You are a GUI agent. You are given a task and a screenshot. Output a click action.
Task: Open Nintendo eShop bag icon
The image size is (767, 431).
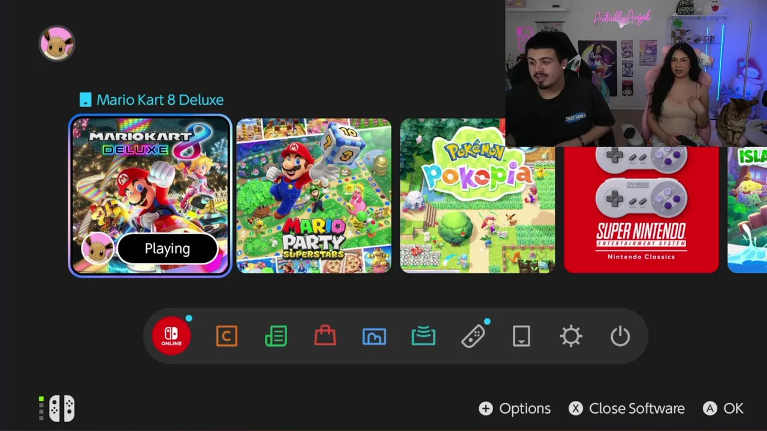tap(325, 336)
